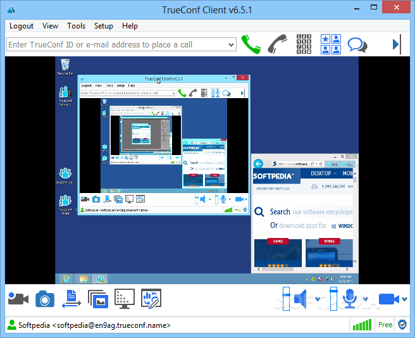
Task: Open the Logout menu
Action: click(22, 26)
